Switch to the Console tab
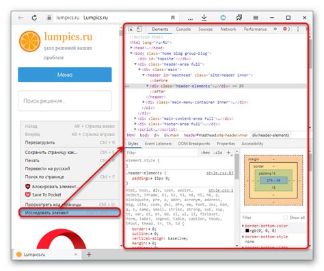 point(183,29)
